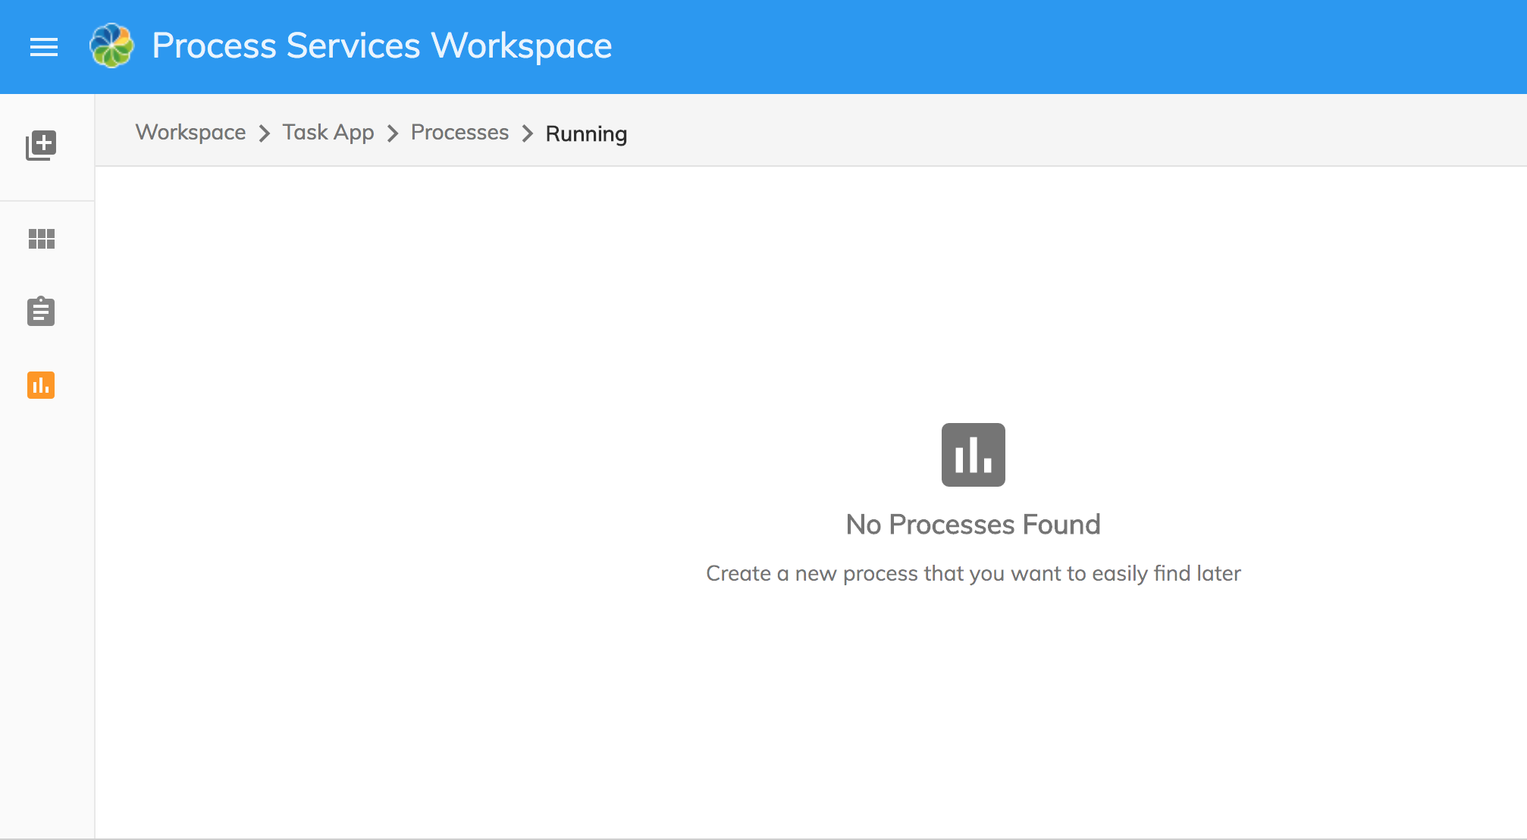Click the Alfresco flower logo
Viewport: 1527px width, 840px height.
111,46
